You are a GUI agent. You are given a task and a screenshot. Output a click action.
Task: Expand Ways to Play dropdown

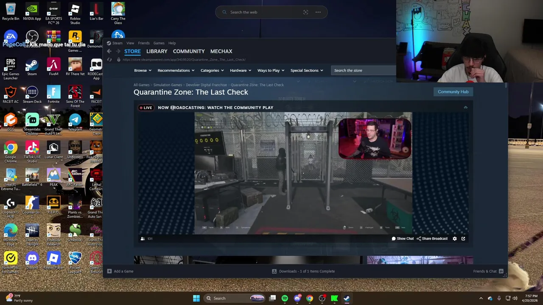tap(271, 70)
